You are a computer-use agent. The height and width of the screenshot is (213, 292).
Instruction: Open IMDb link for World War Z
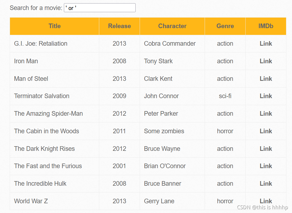pyautogui.click(x=266, y=201)
